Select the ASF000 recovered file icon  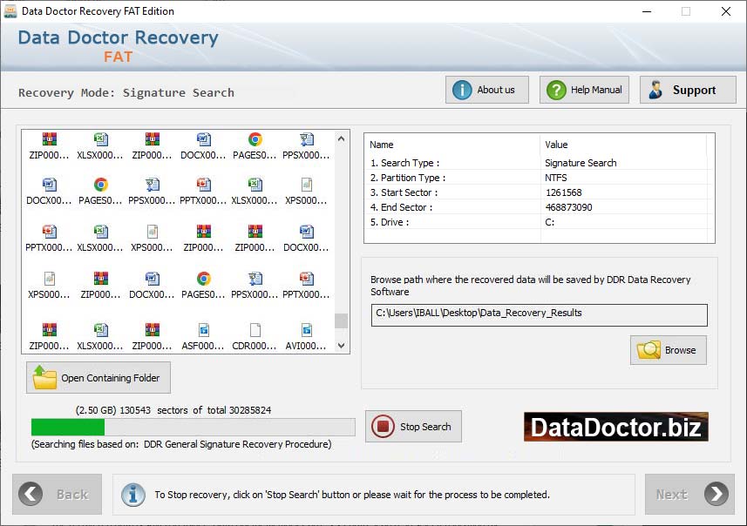coord(203,330)
